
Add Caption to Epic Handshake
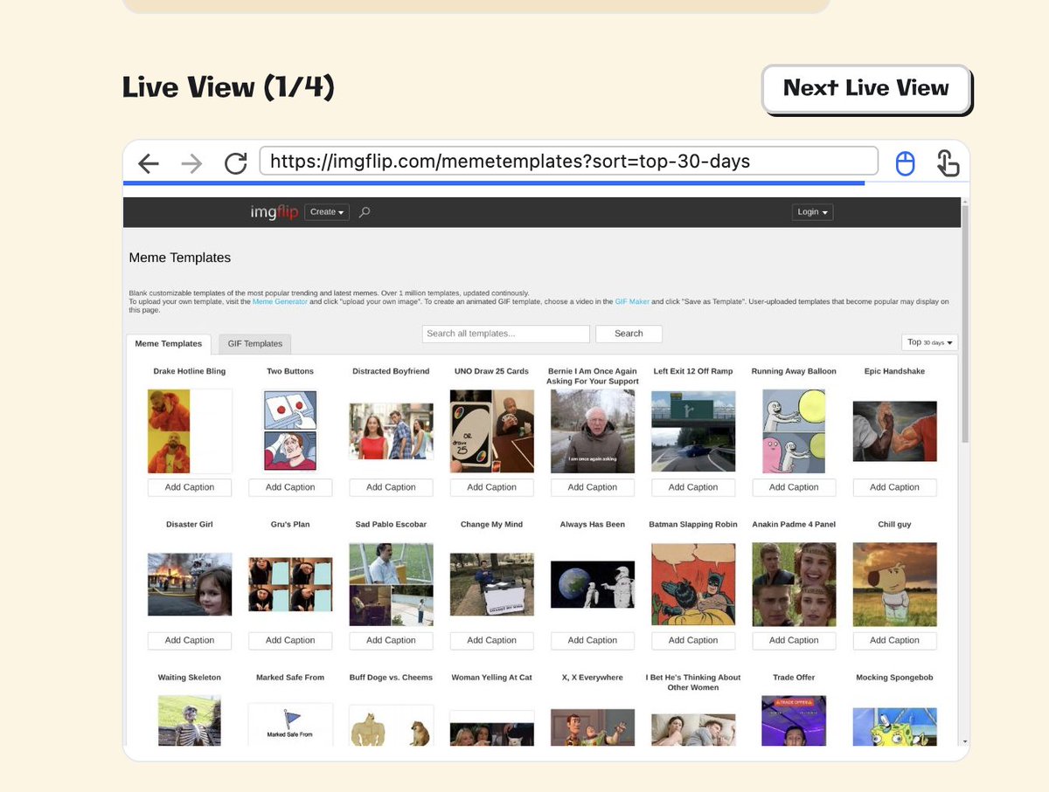point(894,487)
